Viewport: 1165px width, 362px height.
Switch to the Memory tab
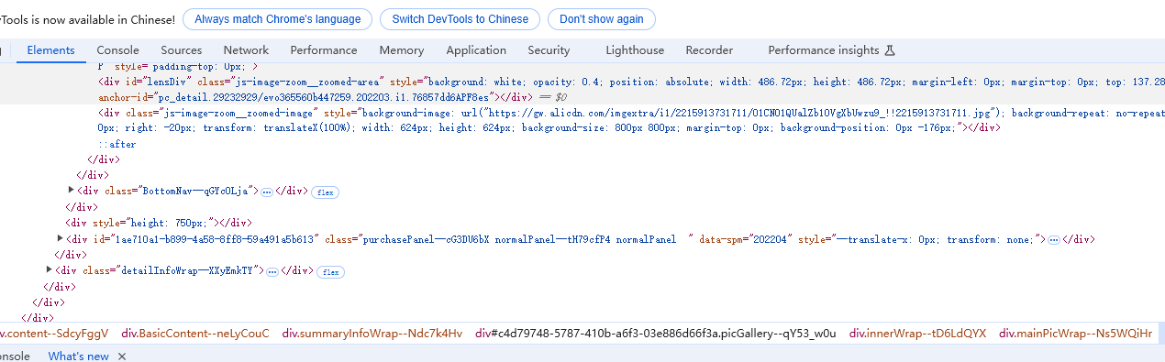(x=402, y=50)
